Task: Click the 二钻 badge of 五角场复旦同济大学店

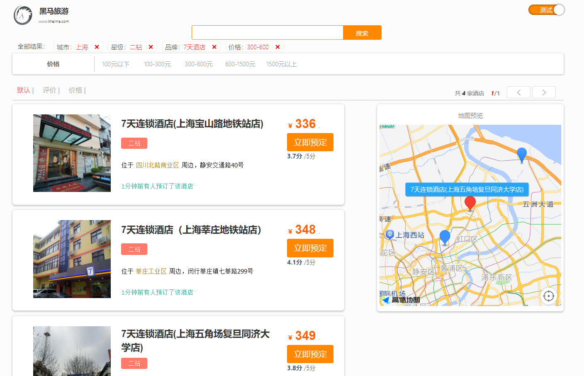Action: pyautogui.click(x=134, y=363)
